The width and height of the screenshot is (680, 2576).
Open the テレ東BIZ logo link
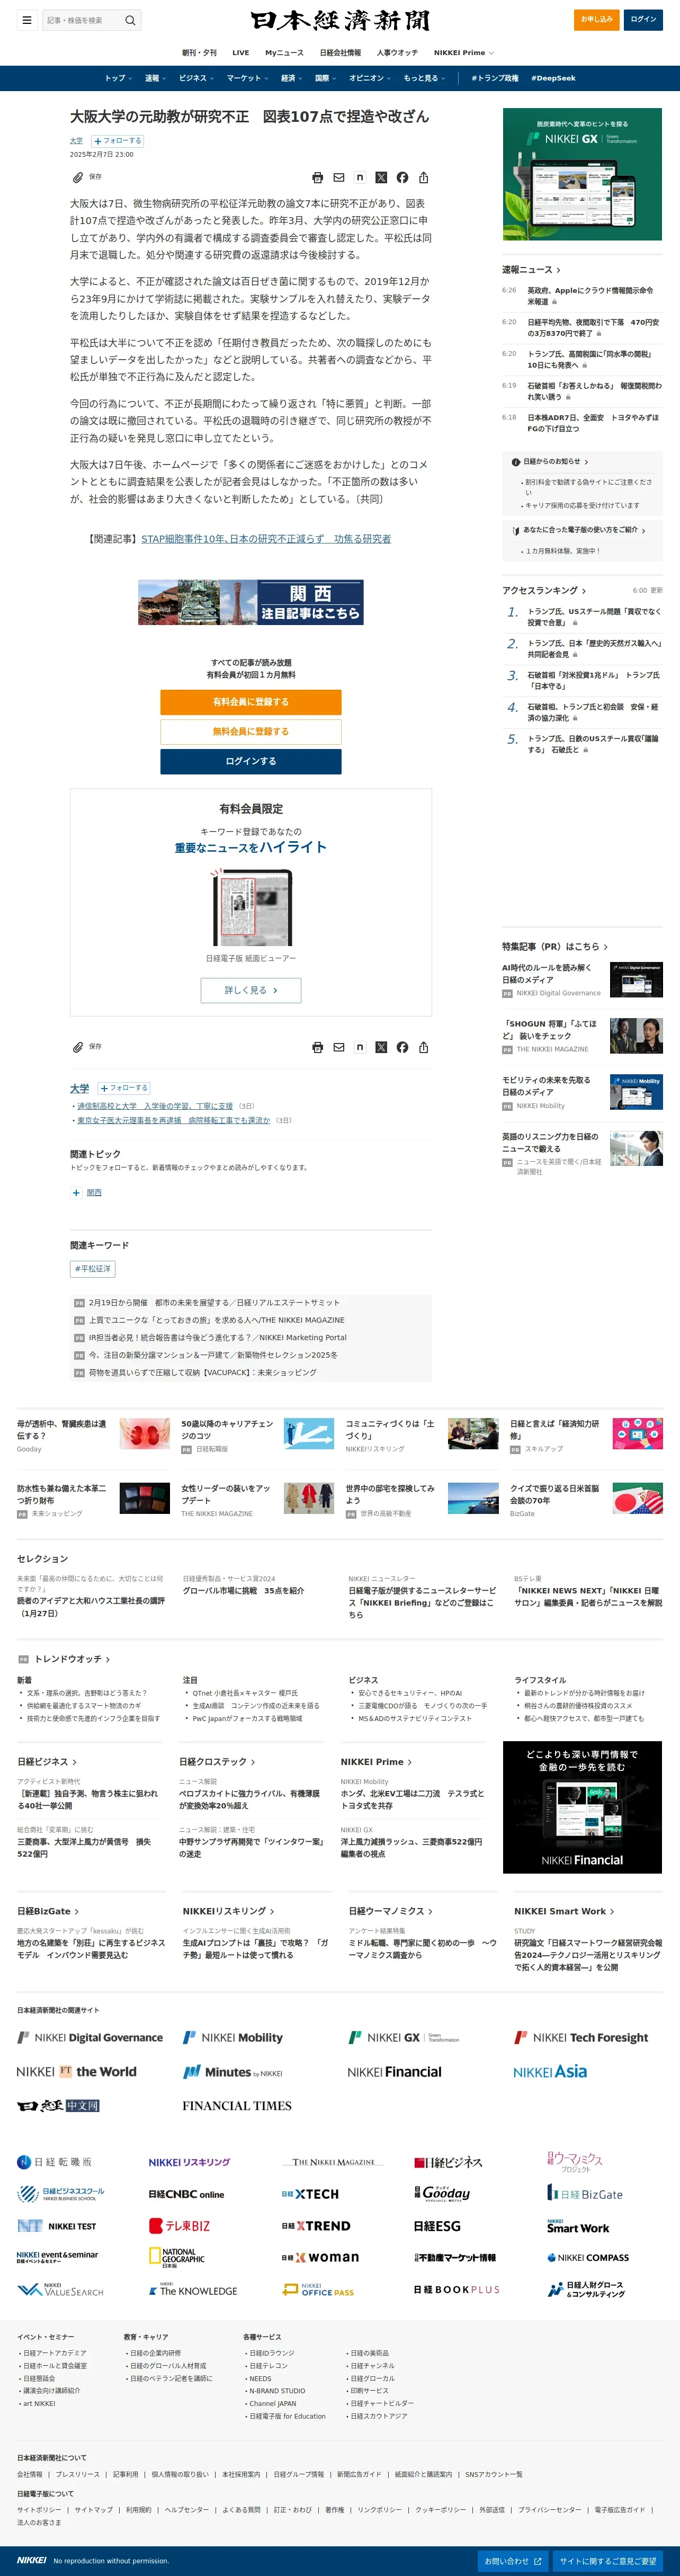[179, 2226]
